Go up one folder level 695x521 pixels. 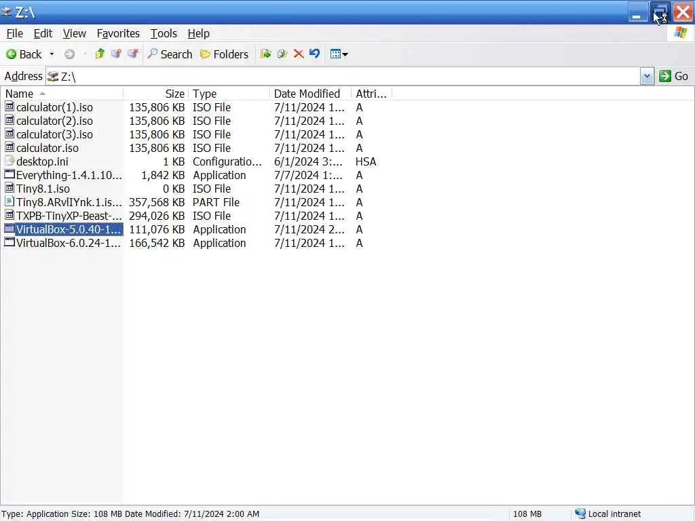tap(100, 54)
